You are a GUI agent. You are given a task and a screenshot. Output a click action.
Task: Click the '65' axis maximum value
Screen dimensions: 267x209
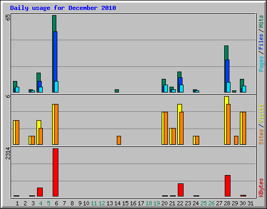[x=8, y=17]
